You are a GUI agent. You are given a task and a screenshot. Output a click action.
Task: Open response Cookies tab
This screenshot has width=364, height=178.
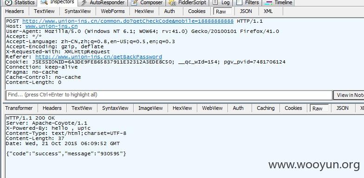click(x=293, y=108)
